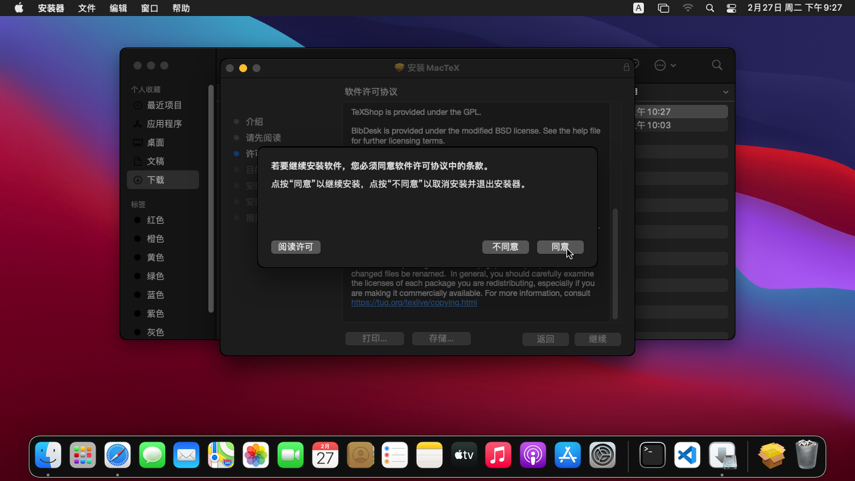This screenshot has height=481, width=855.
Task: Click the 返回 button in installer
Action: [546, 339]
